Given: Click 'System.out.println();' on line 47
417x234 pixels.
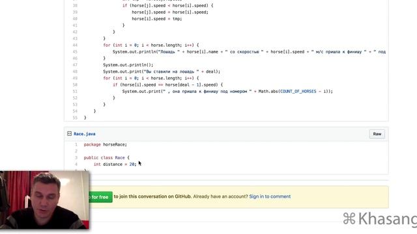Looking at the screenshot, I should [128, 65].
